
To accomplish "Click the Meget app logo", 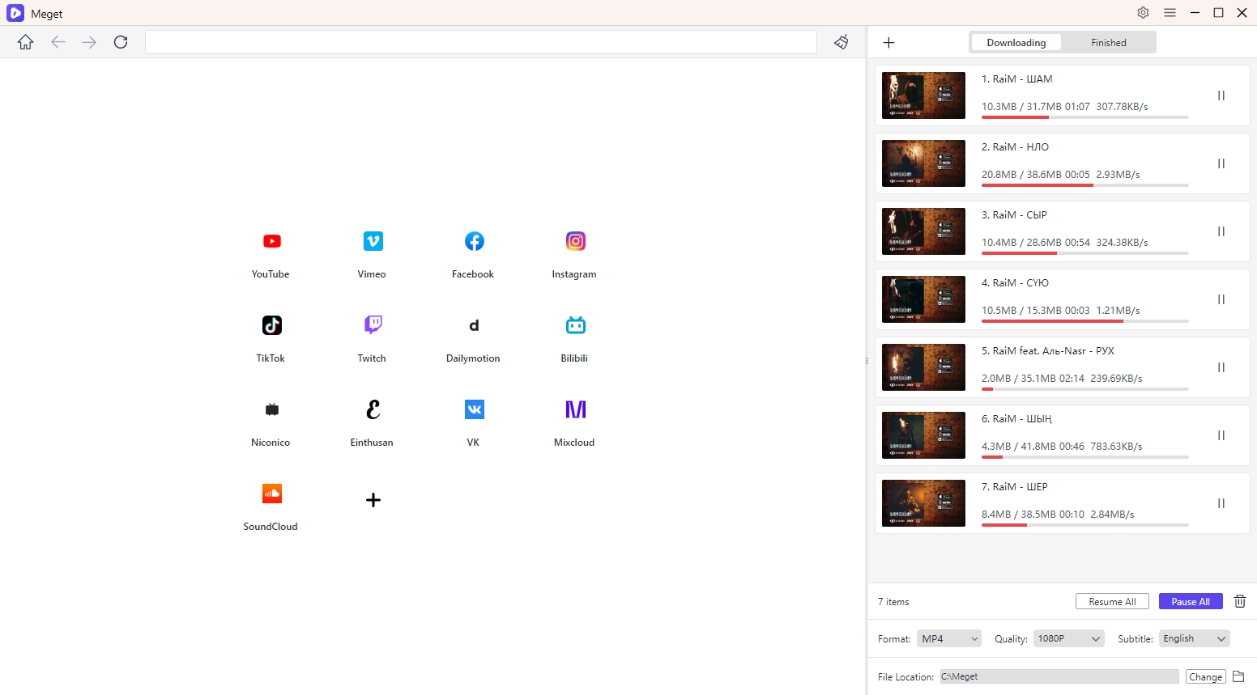I will (15, 13).
